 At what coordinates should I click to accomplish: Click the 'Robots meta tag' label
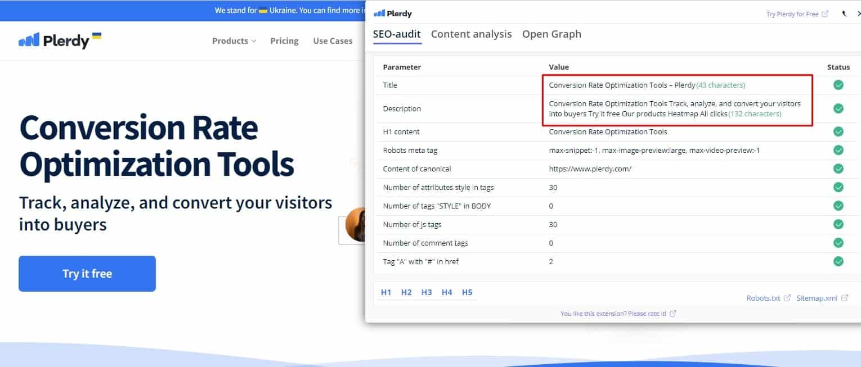coord(410,150)
